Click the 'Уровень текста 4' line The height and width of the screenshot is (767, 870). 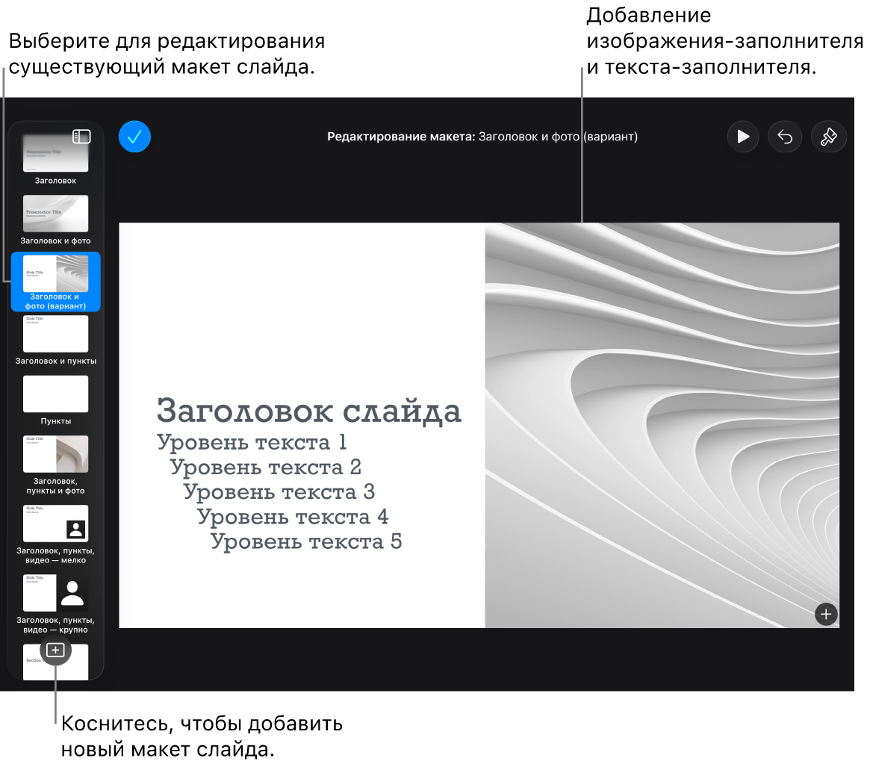[x=293, y=517]
